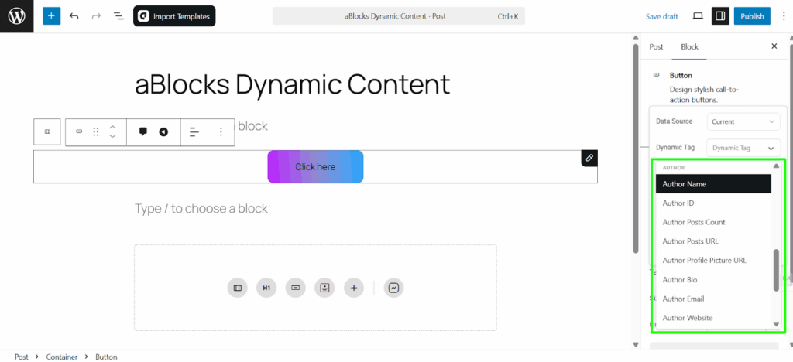Image resolution: width=793 pixels, height=362 pixels.
Task: Choose Author Website option
Action: click(x=713, y=318)
